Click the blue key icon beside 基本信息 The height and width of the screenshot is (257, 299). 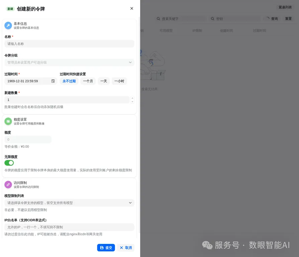tap(8, 25)
